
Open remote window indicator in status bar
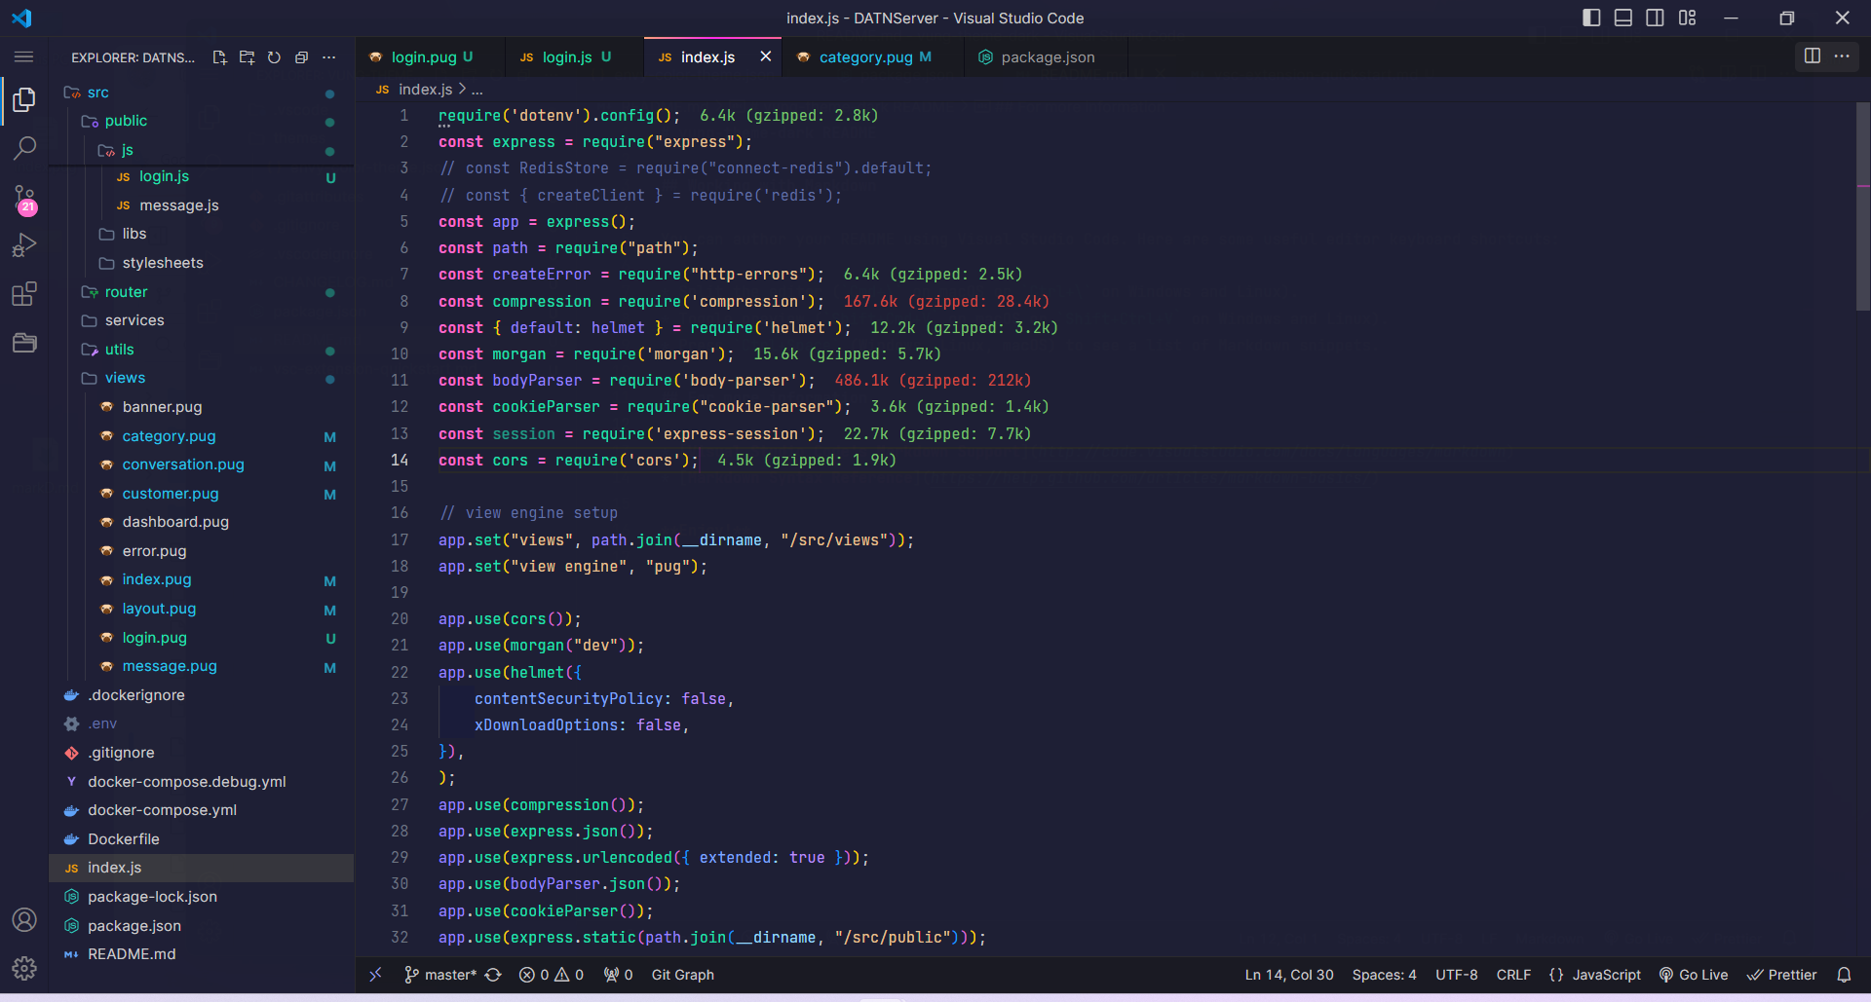pos(375,975)
